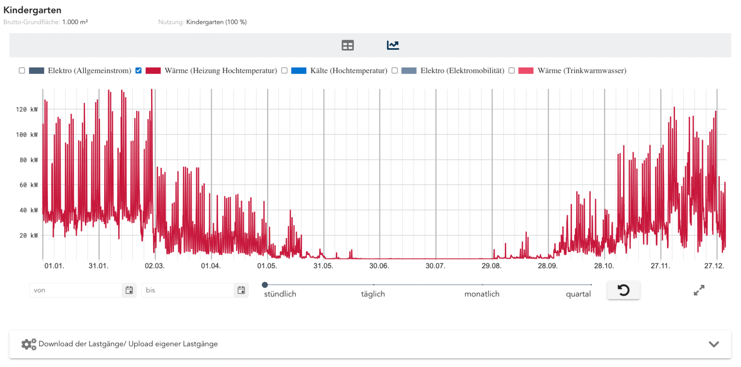Screen dimensions: 741x367
Task: Set resolution to 'täglich'
Action: (x=373, y=285)
